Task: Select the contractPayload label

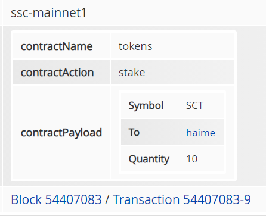Action: tap(61, 133)
